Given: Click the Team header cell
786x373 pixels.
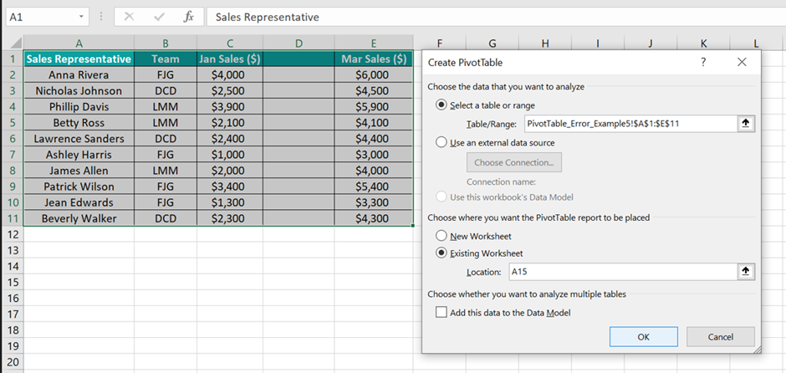Looking at the screenshot, I should (x=166, y=59).
